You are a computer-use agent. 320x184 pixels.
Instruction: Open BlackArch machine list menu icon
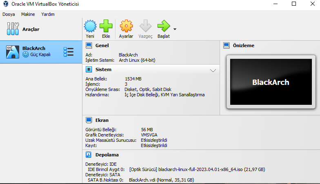click(69, 52)
